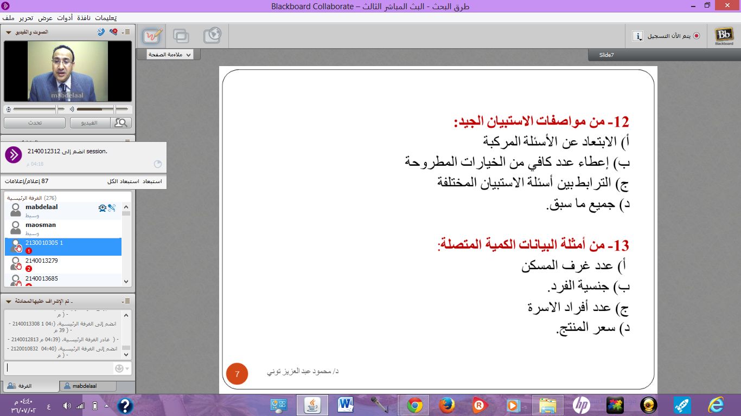Open the Java app in taskbar
Viewport: 741px width, 416px height.
311,405
